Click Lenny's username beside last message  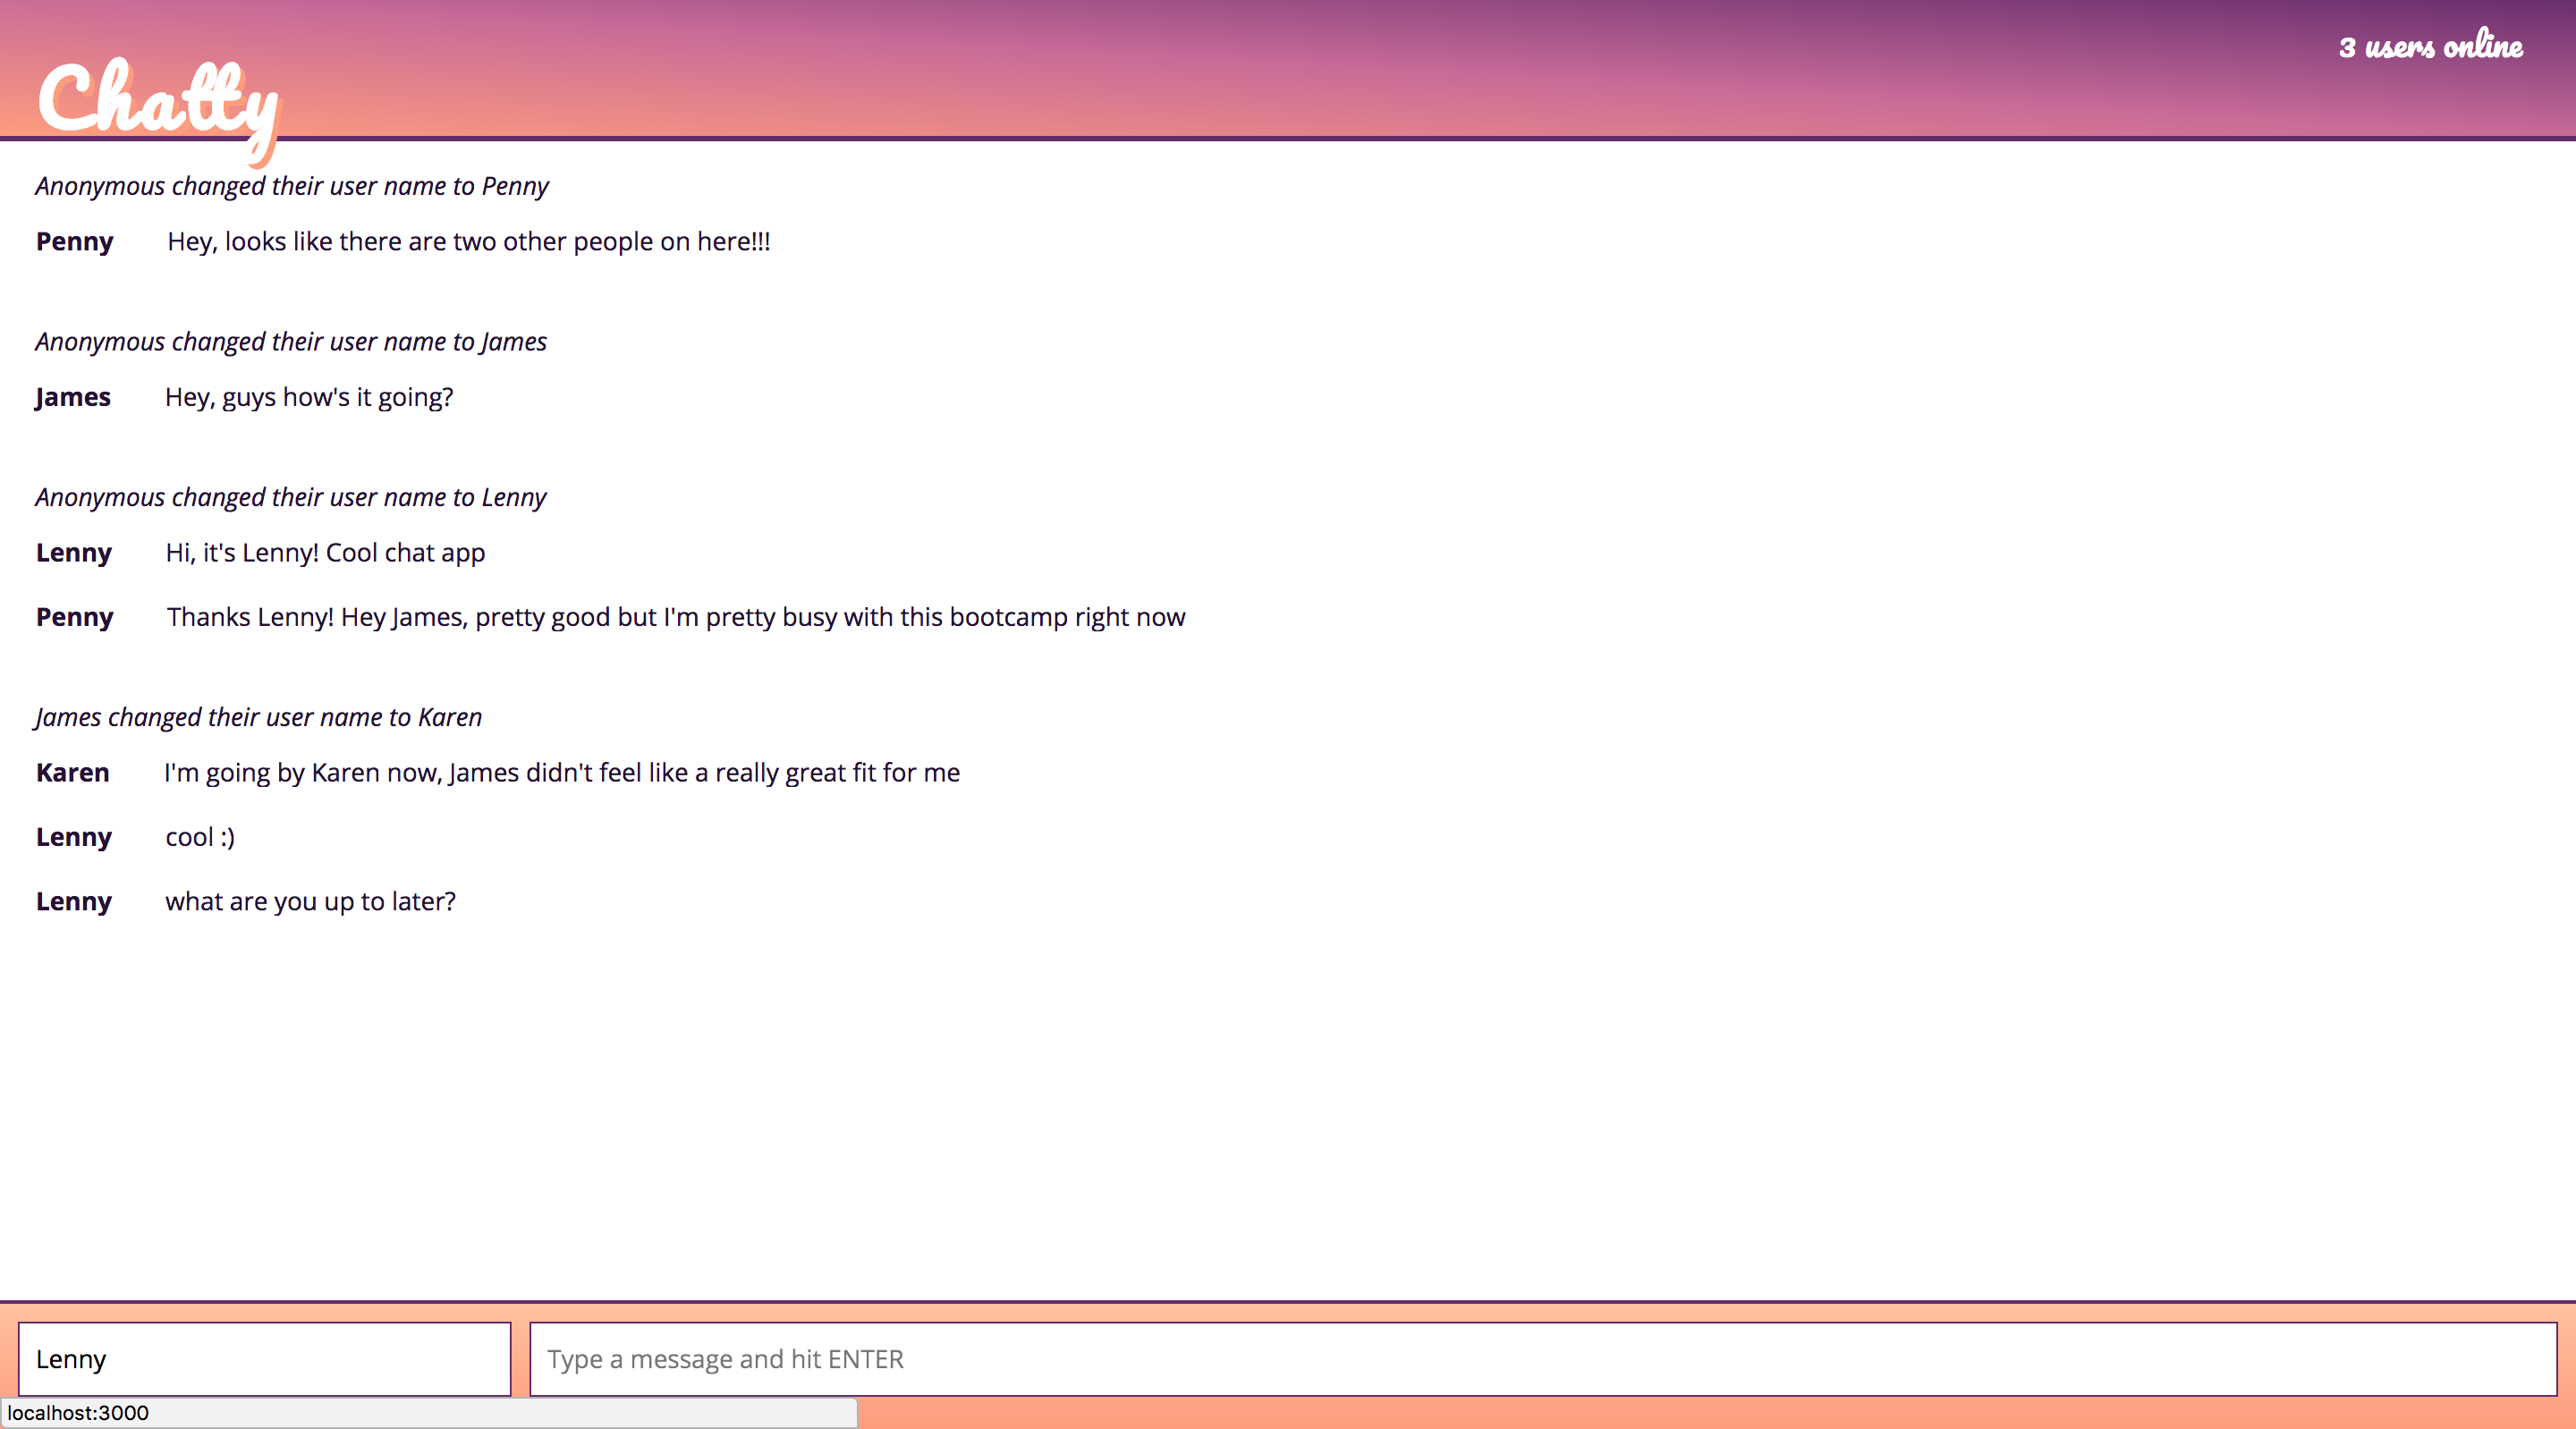pos(74,901)
